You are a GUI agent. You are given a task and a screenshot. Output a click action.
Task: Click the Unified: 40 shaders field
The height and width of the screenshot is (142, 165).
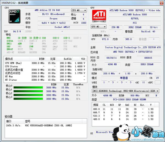coord(148,31)
